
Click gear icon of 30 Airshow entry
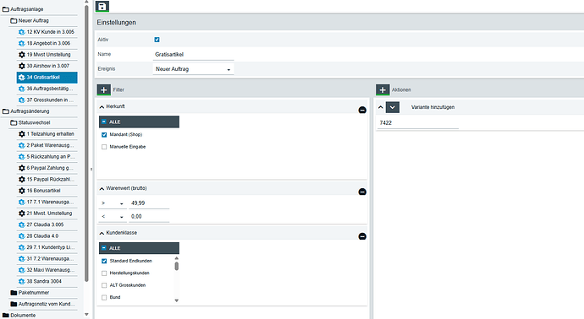(x=22, y=66)
